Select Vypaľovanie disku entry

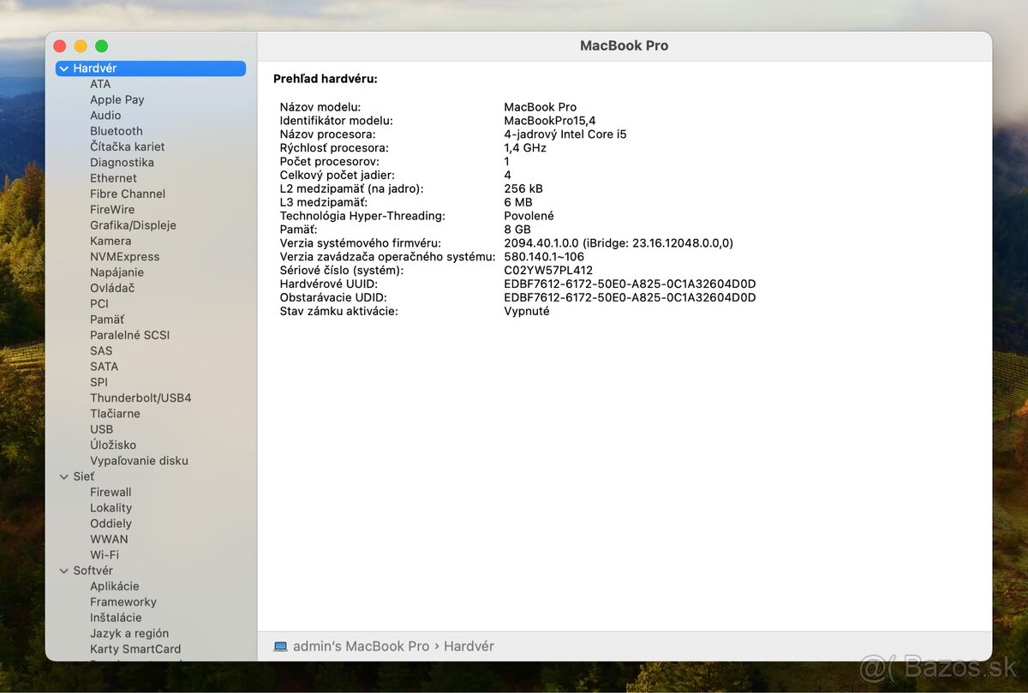pyautogui.click(x=139, y=461)
